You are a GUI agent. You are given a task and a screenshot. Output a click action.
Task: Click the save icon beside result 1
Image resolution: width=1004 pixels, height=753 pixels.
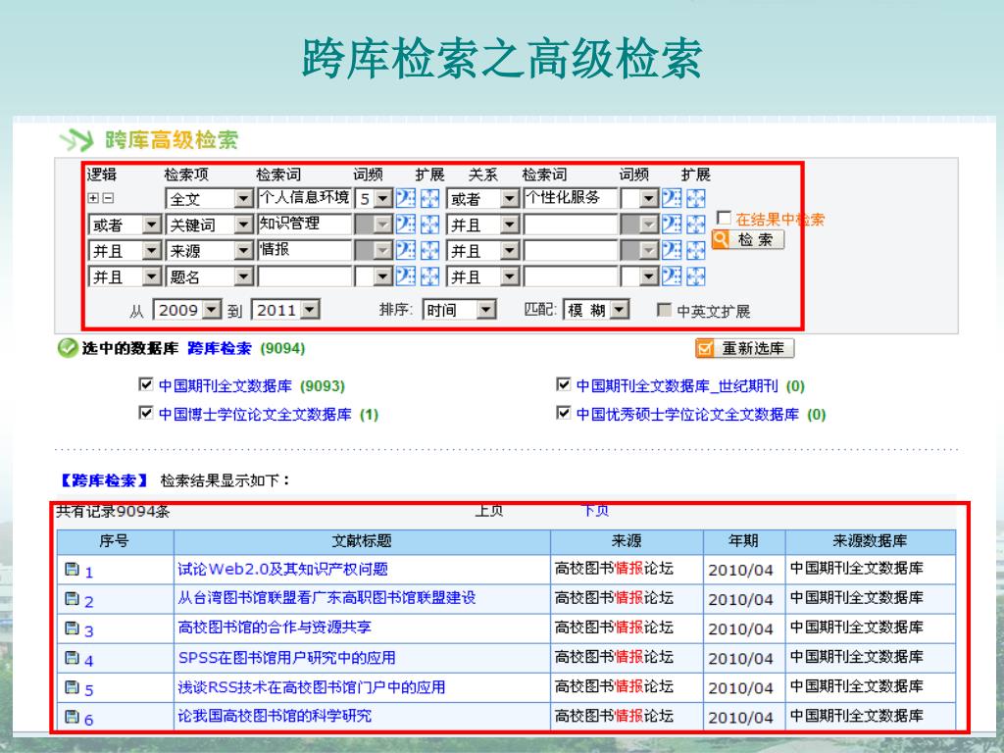(x=72, y=570)
